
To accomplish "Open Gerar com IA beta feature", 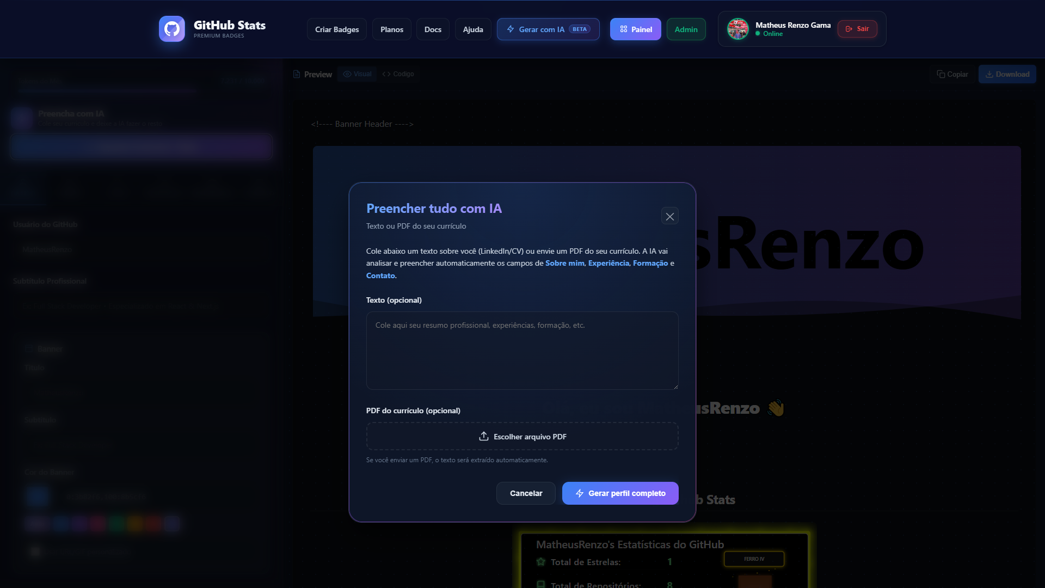I will click(548, 29).
